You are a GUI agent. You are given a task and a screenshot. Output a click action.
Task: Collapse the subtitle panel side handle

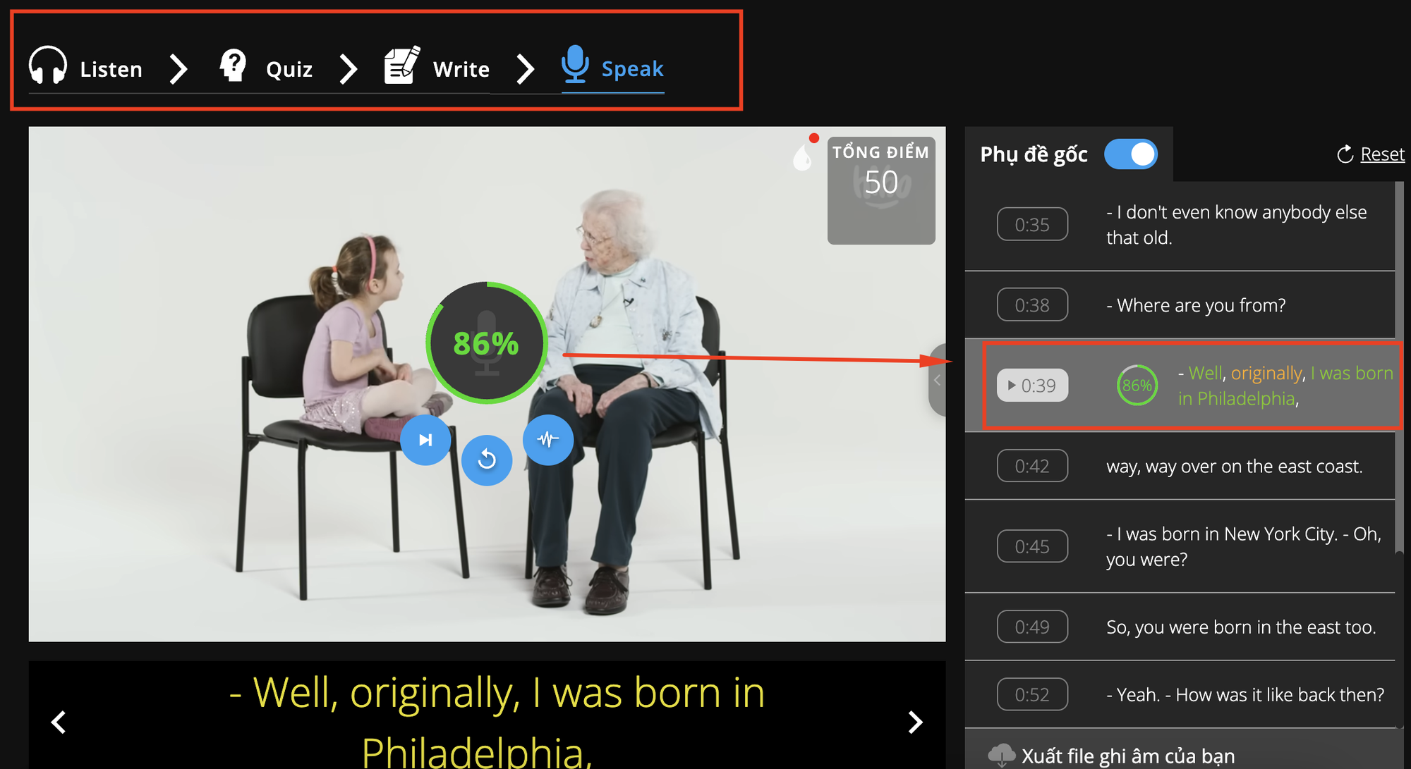click(x=937, y=381)
